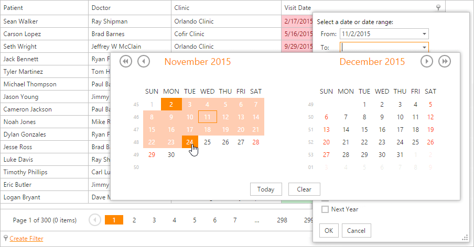
Task: Open the From date dropdown
Action: (x=424, y=35)
